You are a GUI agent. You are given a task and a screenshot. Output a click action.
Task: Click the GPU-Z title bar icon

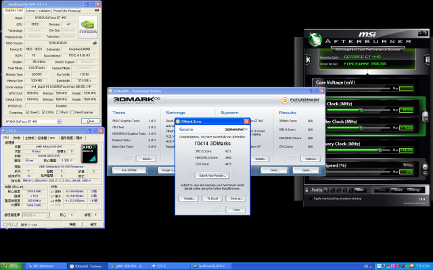click(5, 5)
